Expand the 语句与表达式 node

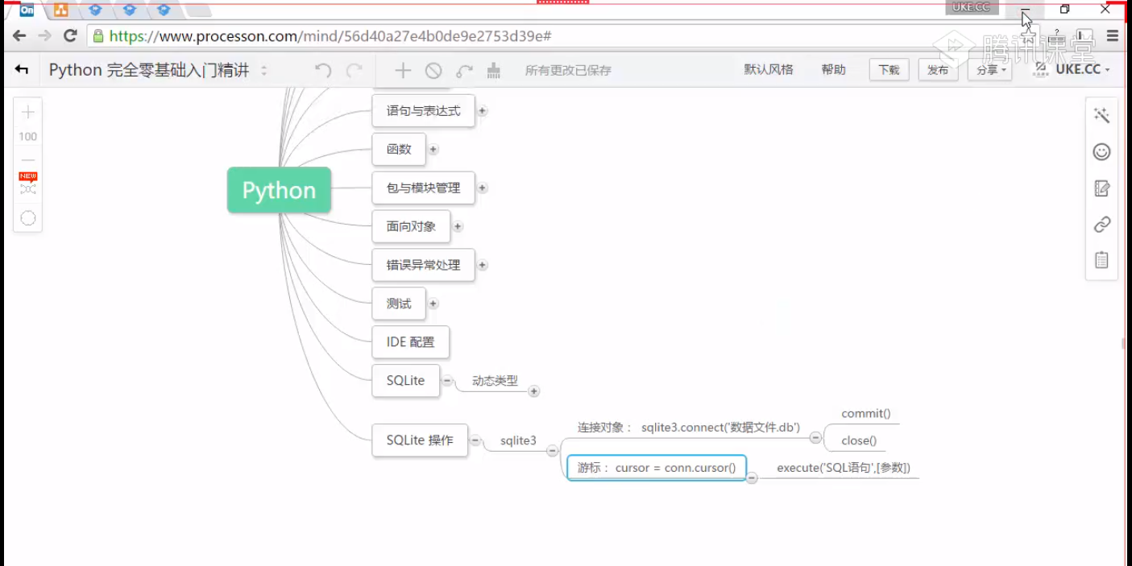click(x=482, y=111)
